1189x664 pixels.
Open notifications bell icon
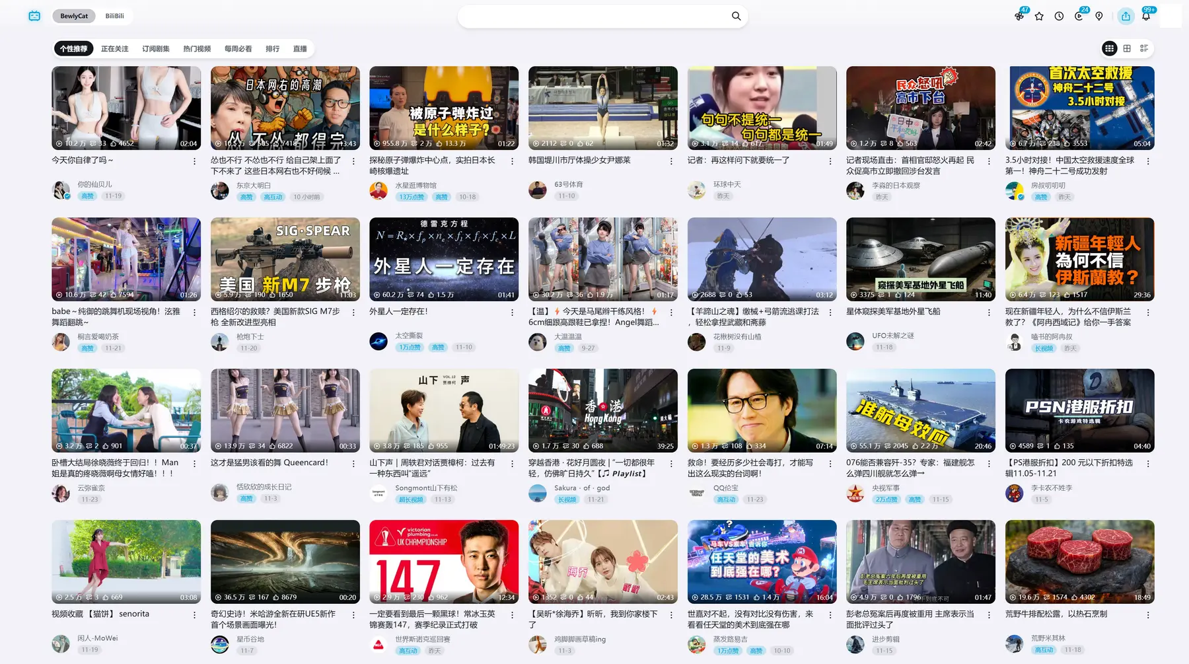tap(1146, 16)
